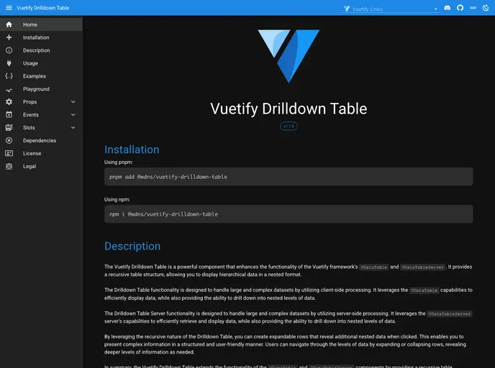Click the Legal scales icon

point(9,166)
